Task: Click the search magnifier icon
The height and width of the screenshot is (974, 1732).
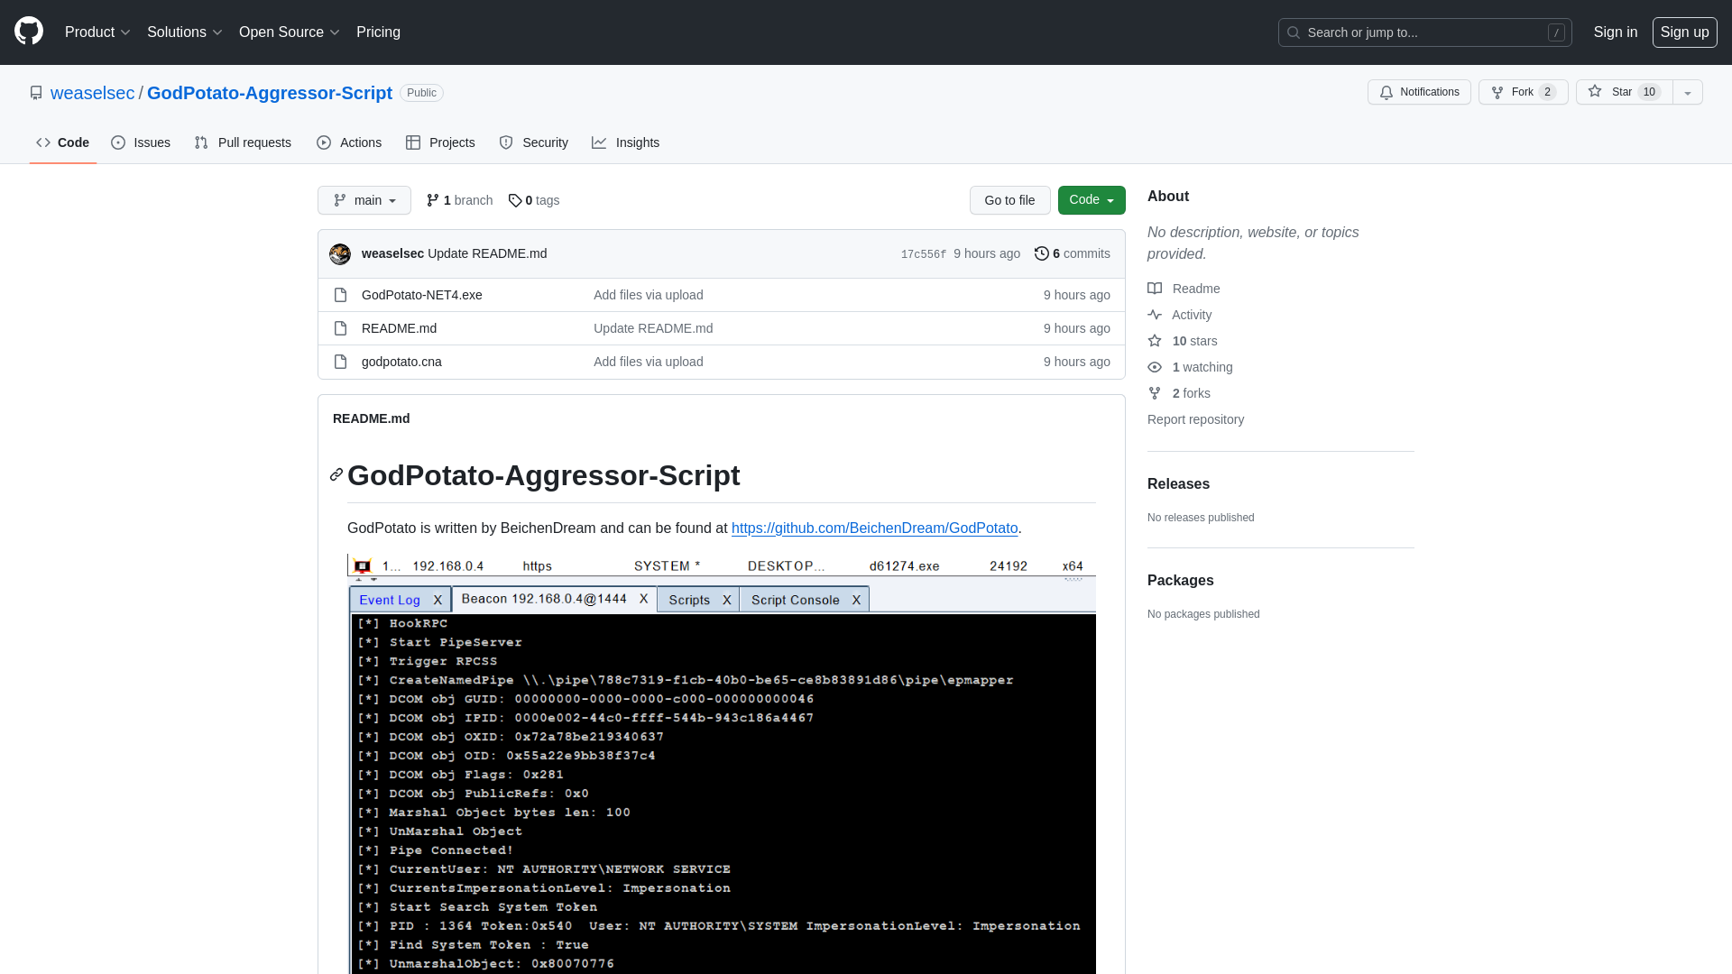Action: tap(1294, 32)
